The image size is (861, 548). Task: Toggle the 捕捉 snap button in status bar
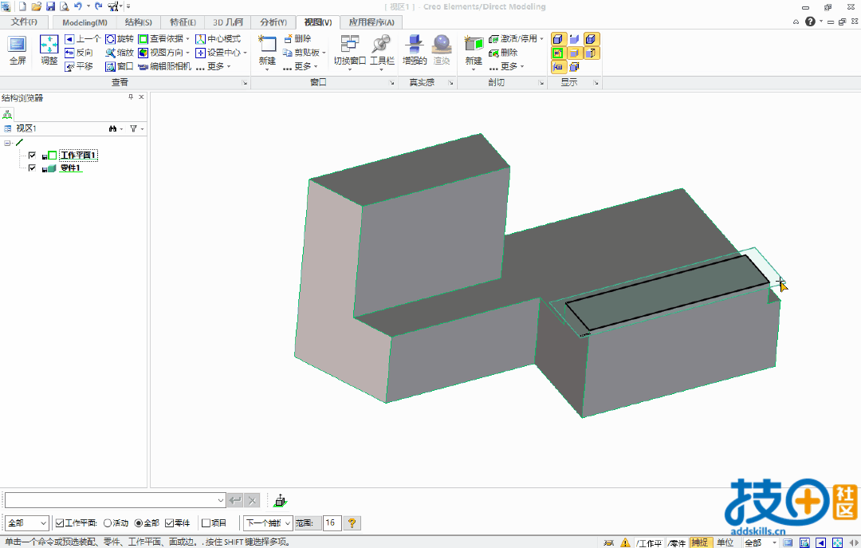(x=700, y=542)
